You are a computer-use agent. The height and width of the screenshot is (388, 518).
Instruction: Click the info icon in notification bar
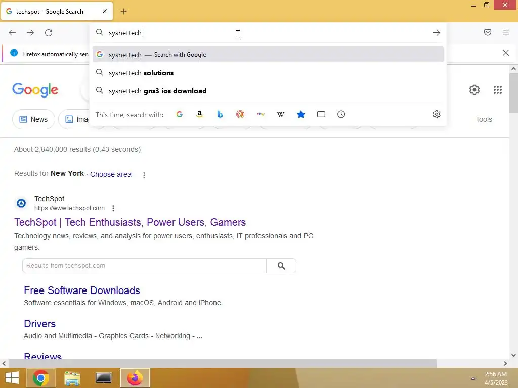[x=14, y=53]
